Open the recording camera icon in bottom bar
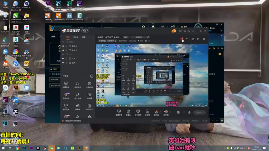269x151 pixels. tap(178, 112)
